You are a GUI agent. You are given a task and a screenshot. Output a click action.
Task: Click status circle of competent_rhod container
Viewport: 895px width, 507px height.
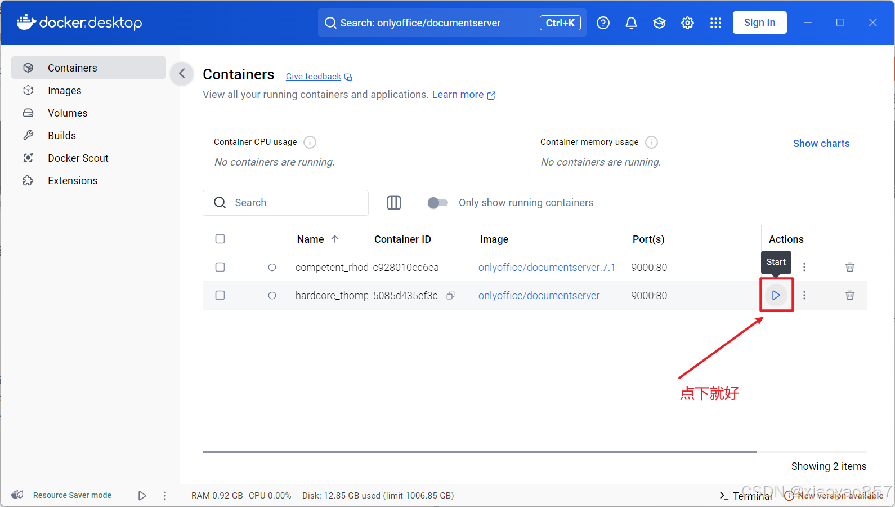pyautogui.click(x=272, y=268)
